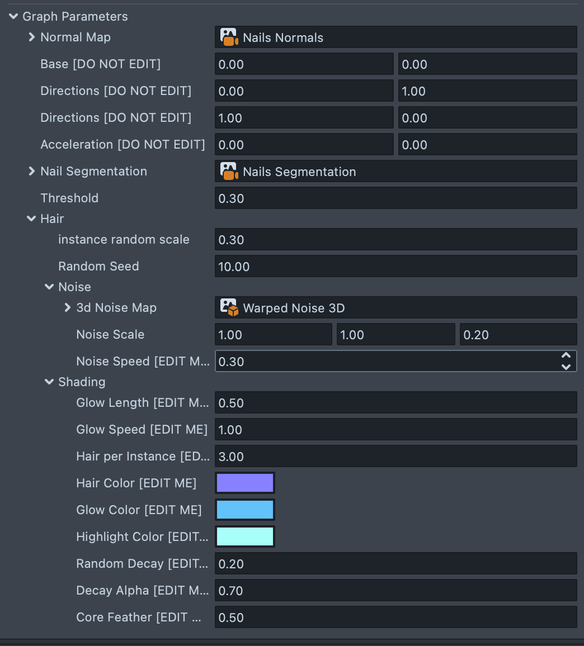Viewport: 584px width, 646px height.
Task: Click the third Noise Scale field showing 0.20
Action: point(518,335)
